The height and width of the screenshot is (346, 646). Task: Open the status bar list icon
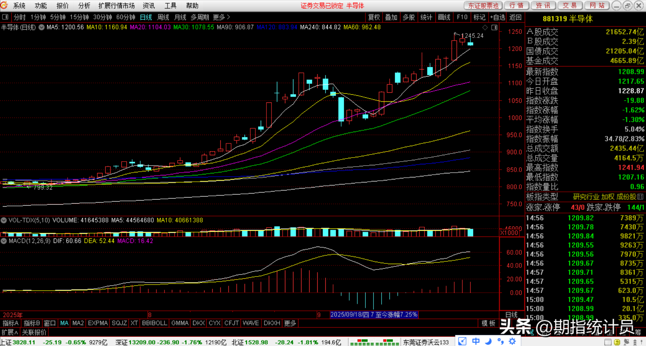(608, 342)
